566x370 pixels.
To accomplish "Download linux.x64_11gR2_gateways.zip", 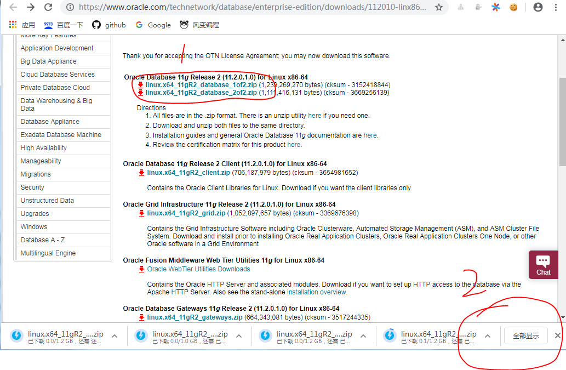I will pyautogui.click(x=195, y=317).
